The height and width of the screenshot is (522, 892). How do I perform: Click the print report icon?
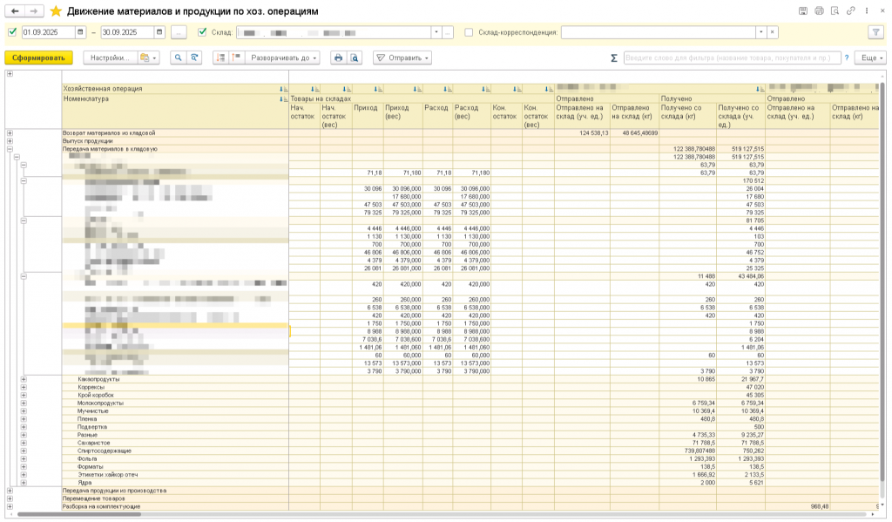(338, 58)
